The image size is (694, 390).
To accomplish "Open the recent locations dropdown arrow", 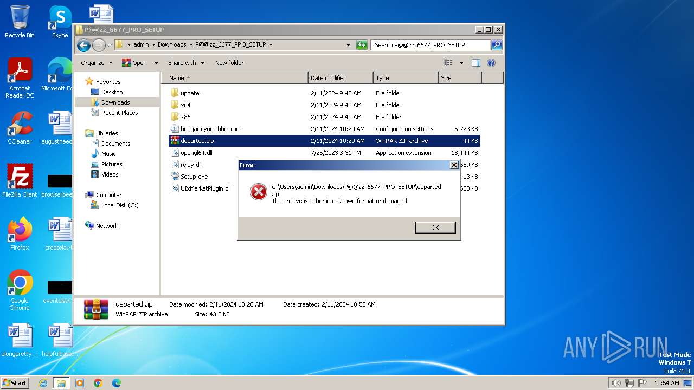I will [110, 45].
